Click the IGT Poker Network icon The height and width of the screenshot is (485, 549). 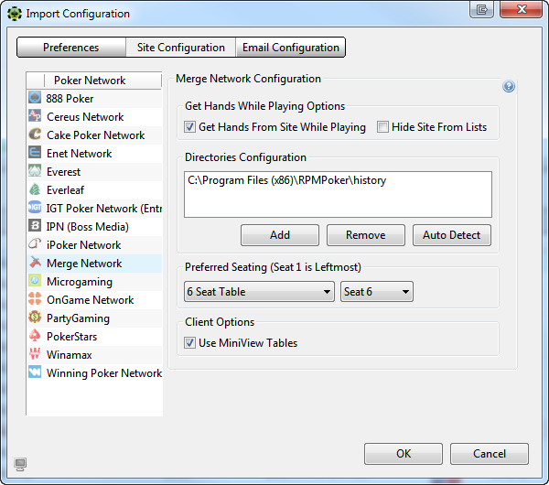(35, 208)
